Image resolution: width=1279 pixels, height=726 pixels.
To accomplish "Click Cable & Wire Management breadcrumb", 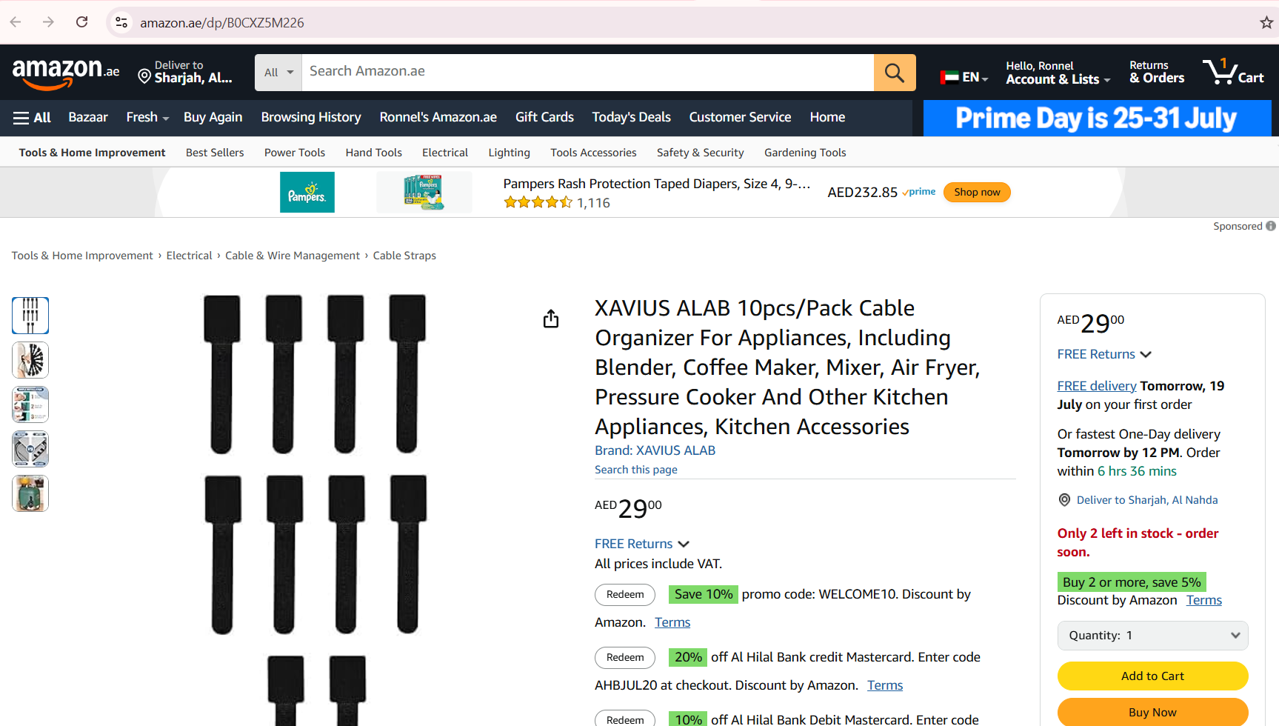I will click(x=293, y=256).
